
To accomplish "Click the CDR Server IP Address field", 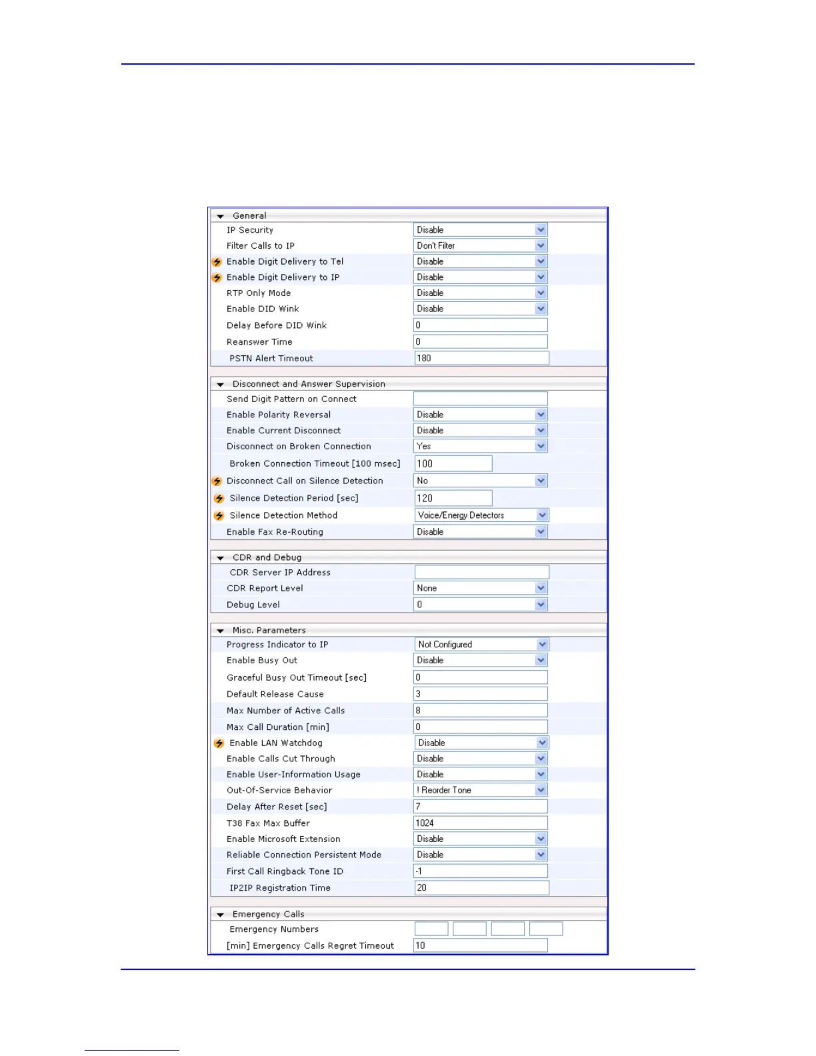I will (x=481, y=572).
